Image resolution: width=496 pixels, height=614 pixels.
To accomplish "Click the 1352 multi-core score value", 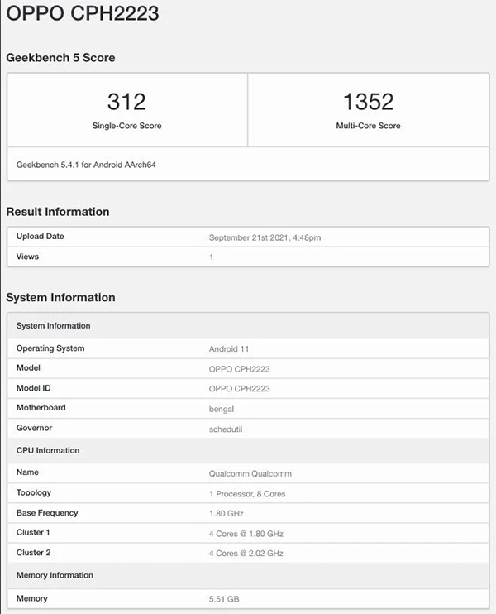I will pos(368,102).
